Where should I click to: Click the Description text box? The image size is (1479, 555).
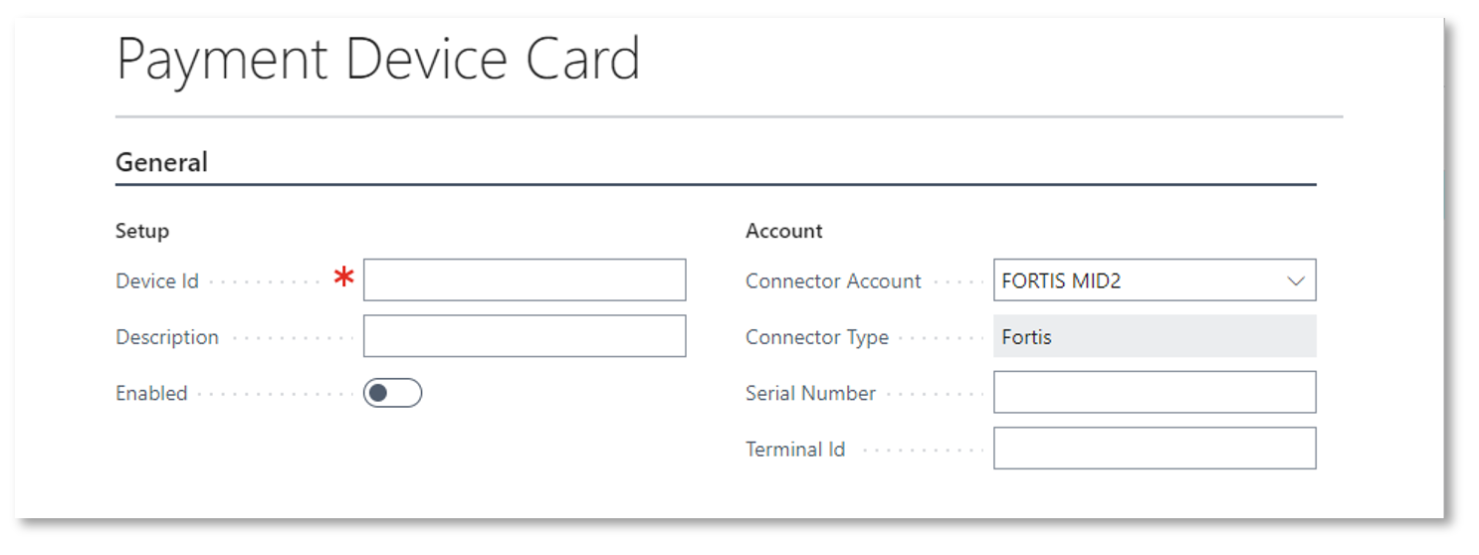[525, 337]
